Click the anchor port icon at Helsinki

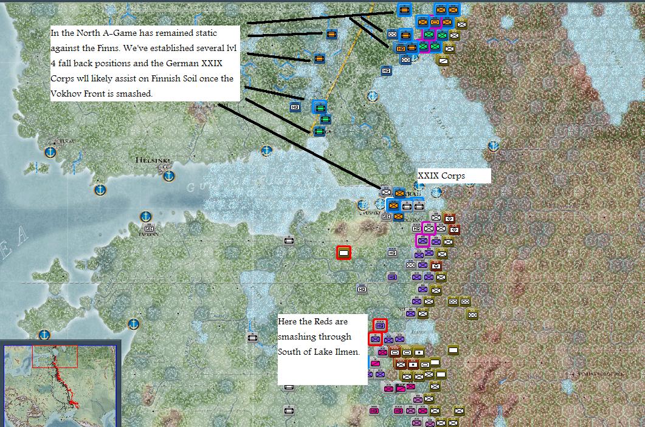pyautogui.click(x=168, y=176)
